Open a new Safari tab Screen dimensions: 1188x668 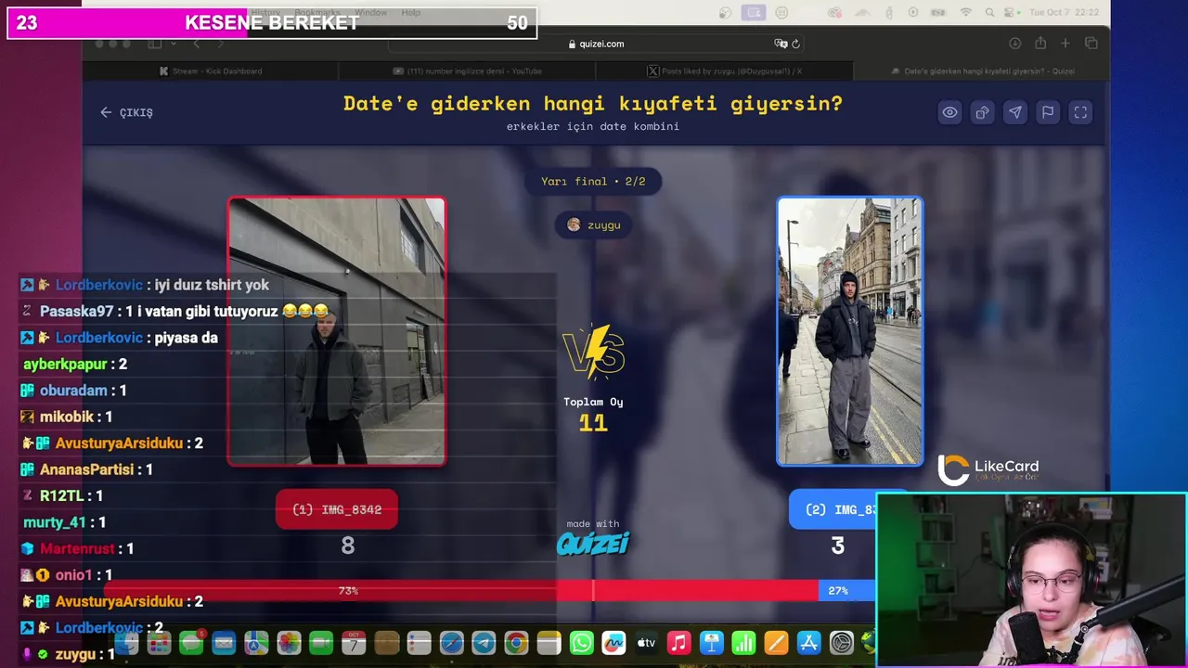point(1065,44)
